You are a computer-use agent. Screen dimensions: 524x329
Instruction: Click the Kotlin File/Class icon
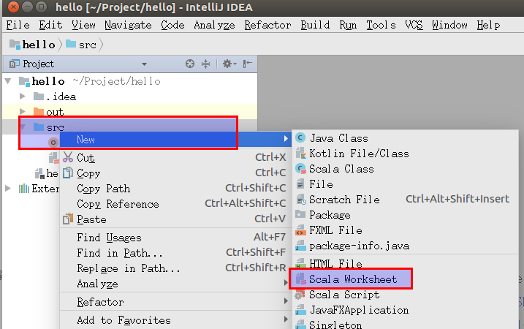(301, 153)
